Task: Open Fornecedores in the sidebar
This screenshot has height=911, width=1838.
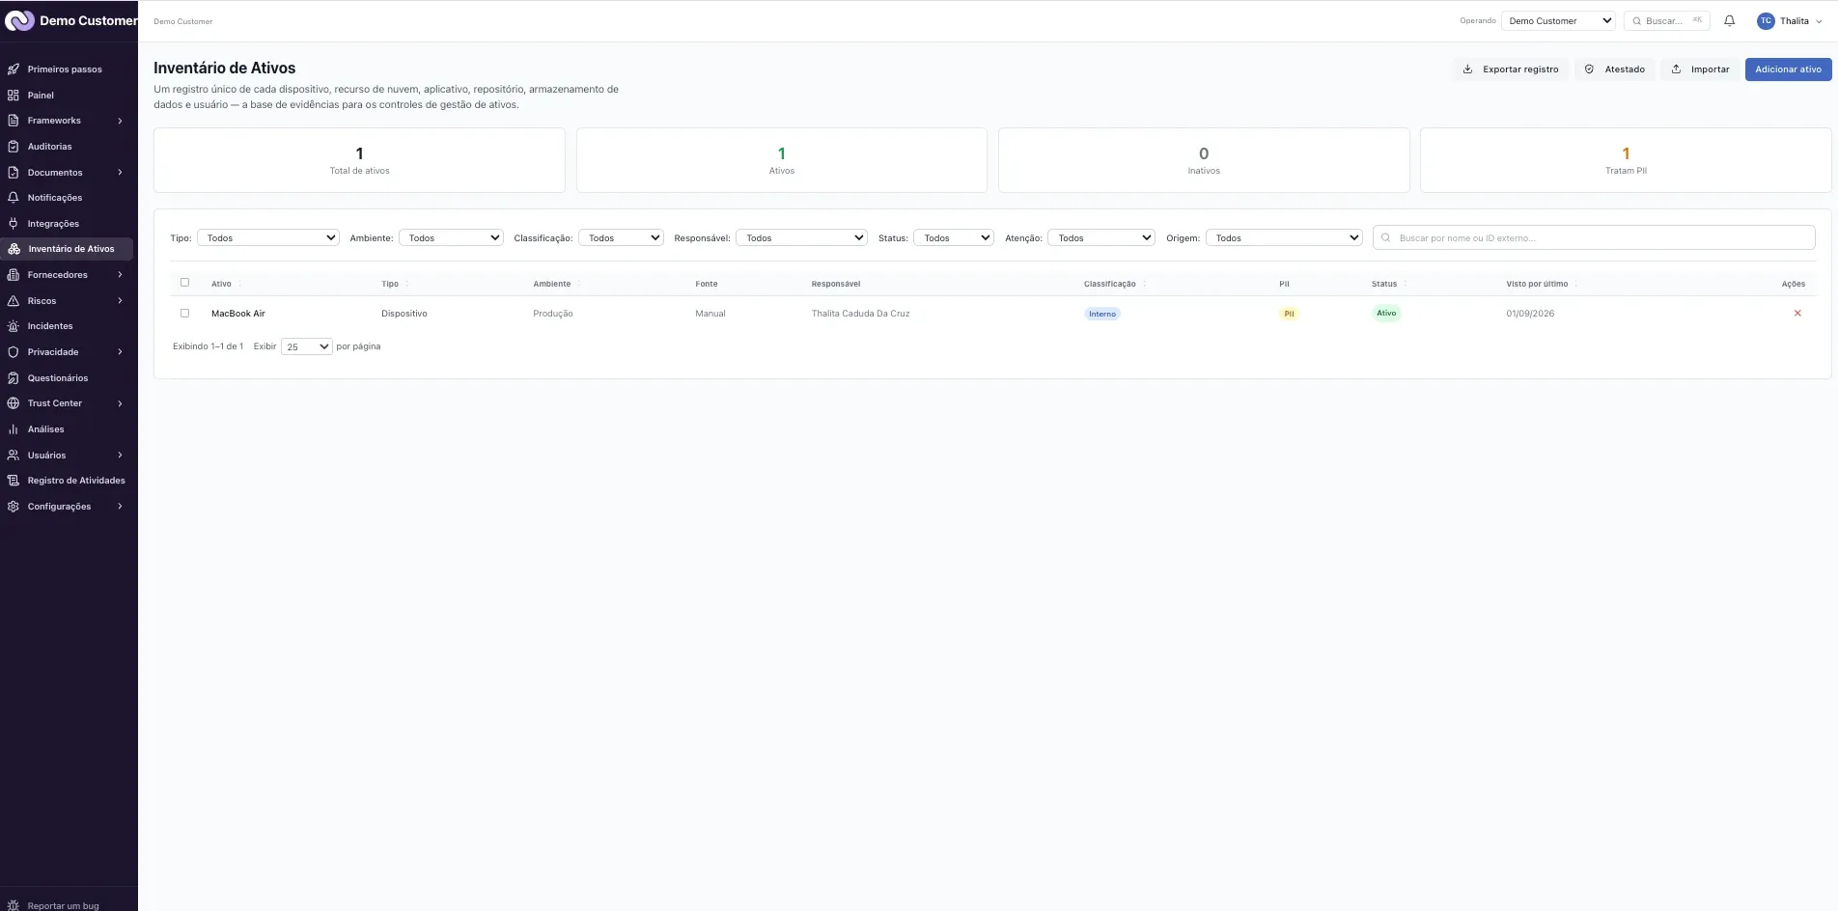Action: click(68, 275)
